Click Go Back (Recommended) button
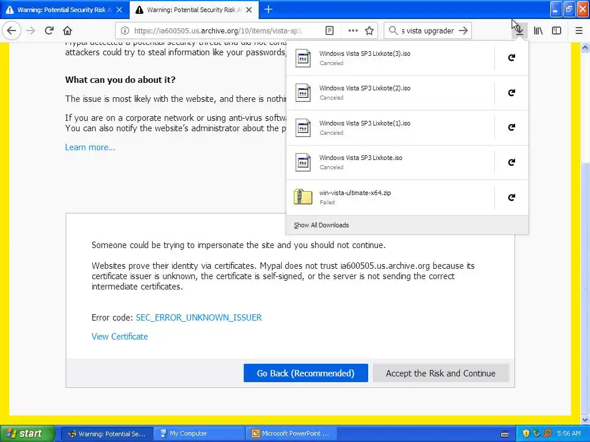590x442 pixels. tap(305, 373)
